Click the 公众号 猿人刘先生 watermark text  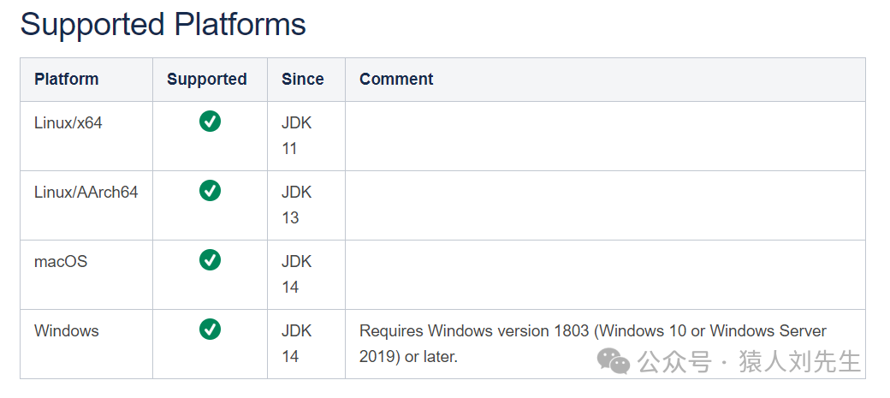pos(750,362)
